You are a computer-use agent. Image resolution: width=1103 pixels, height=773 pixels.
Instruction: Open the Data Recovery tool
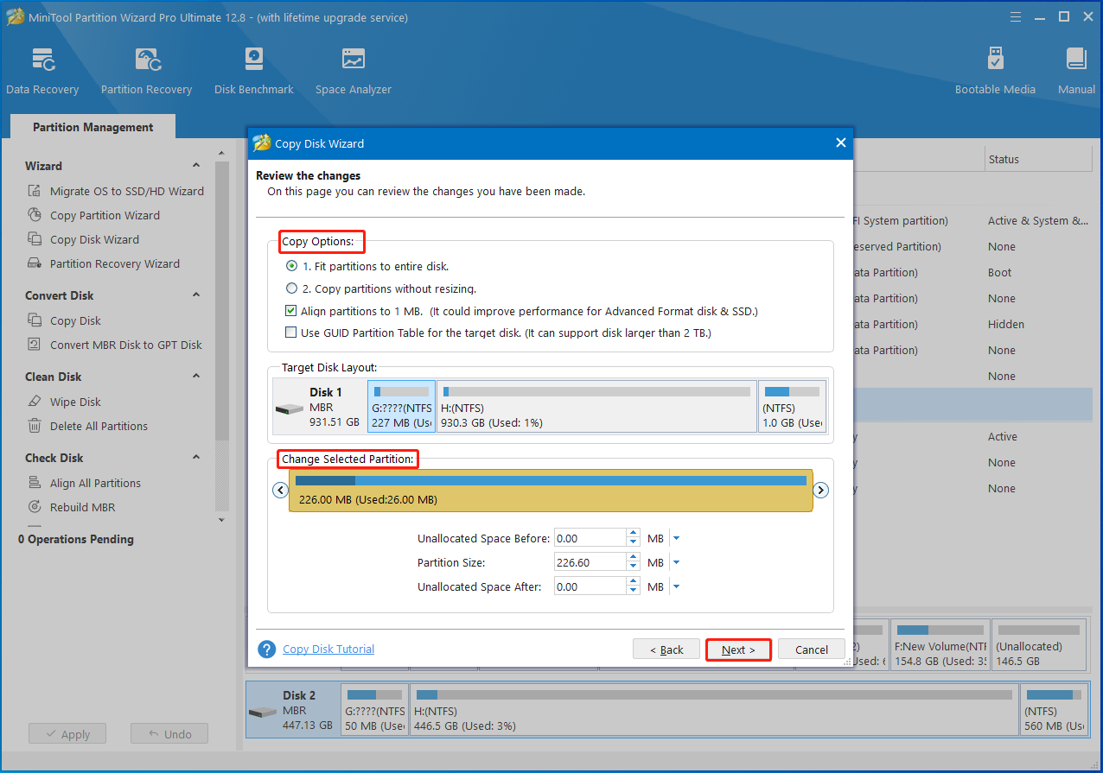point(42,71)
